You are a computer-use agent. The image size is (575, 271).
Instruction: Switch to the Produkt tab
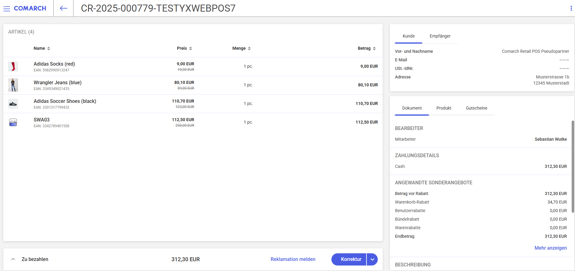(444, 108)
